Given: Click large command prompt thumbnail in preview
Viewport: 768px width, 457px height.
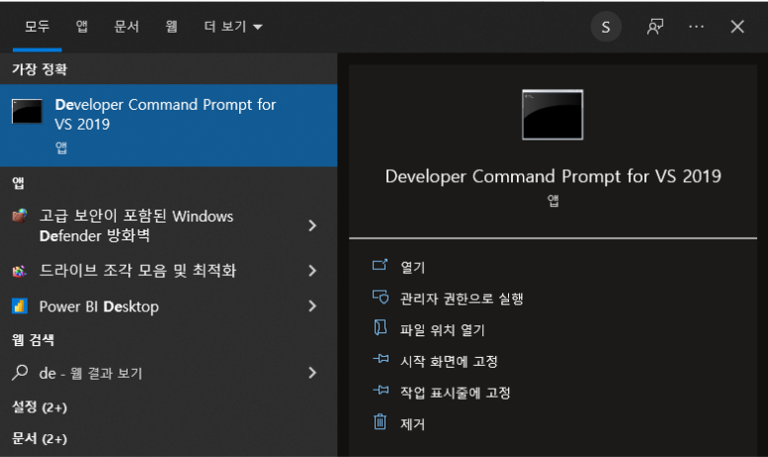Looking at the screenshot, I should 553,114.
